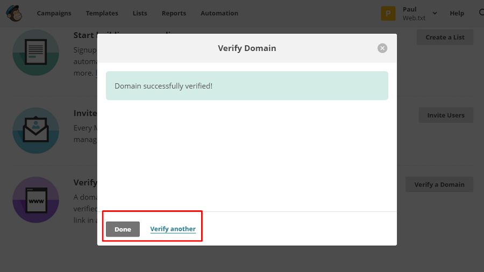Navigate to Reports
This screenshot has width=484, height=272.
coord(174,13)
